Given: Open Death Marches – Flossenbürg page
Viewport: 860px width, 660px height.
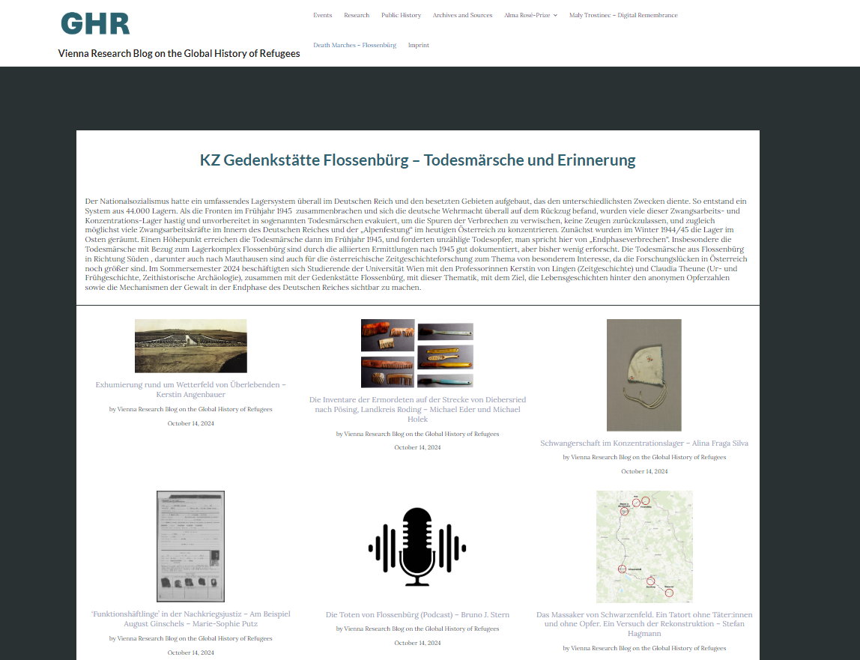Looking at the screenshot, I should coord(354,45).
